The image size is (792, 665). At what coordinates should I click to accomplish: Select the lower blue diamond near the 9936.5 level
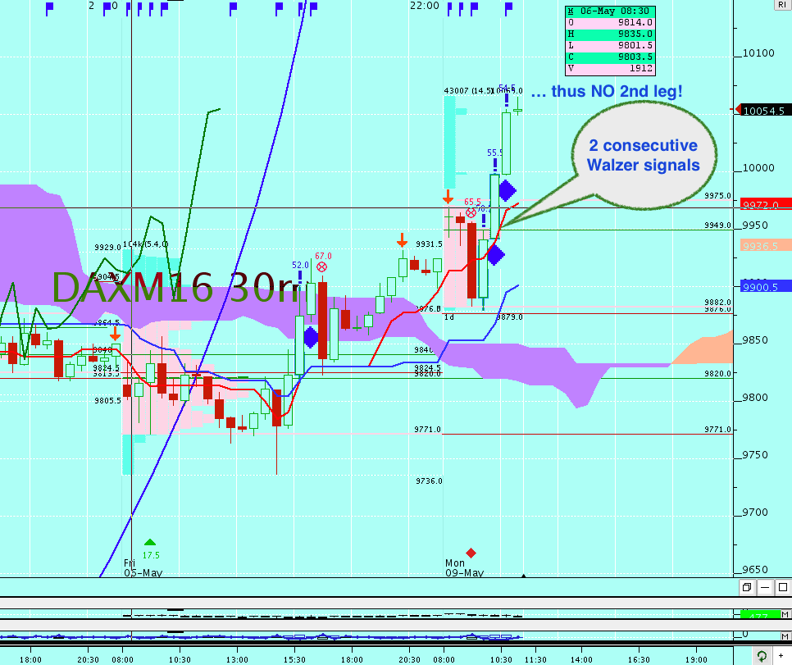(x=495, y=255)
